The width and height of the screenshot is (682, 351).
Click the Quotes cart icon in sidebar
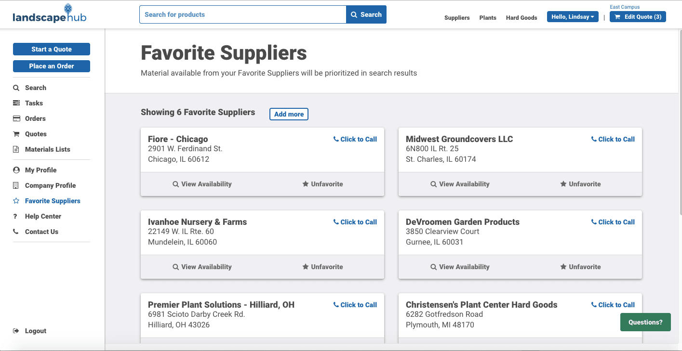tap(16, 134)
